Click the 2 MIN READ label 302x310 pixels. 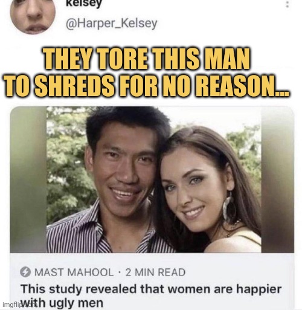coord(155,273)
